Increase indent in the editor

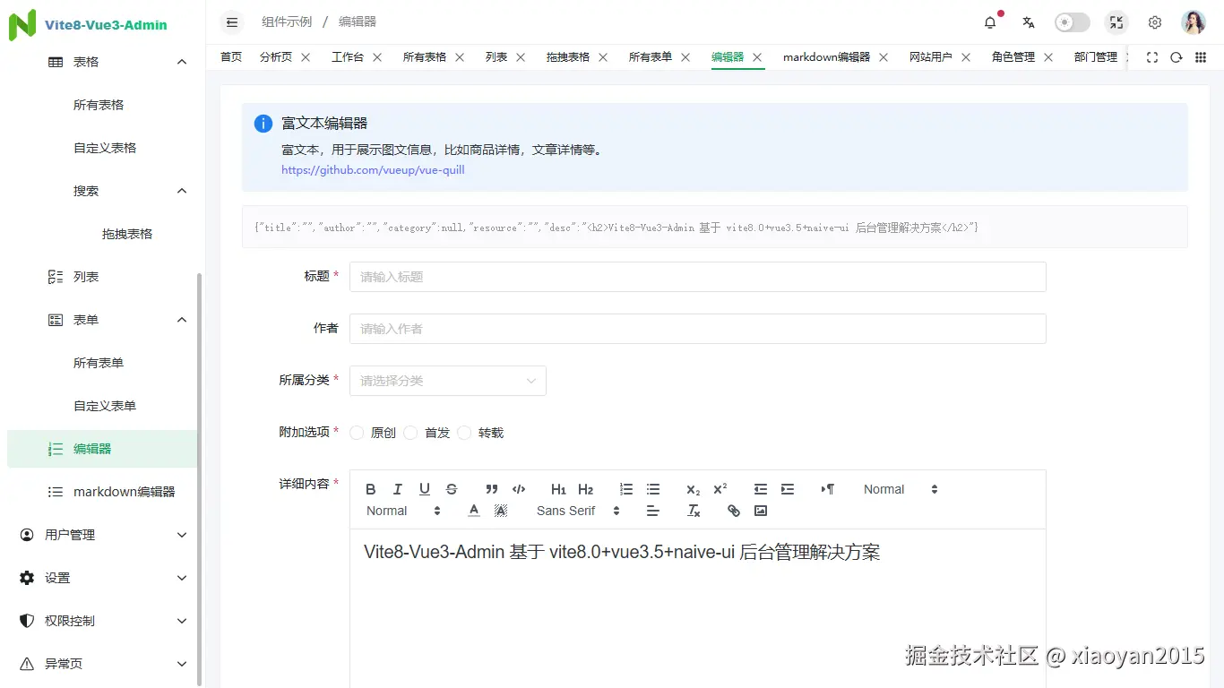(x=788, y=489)
